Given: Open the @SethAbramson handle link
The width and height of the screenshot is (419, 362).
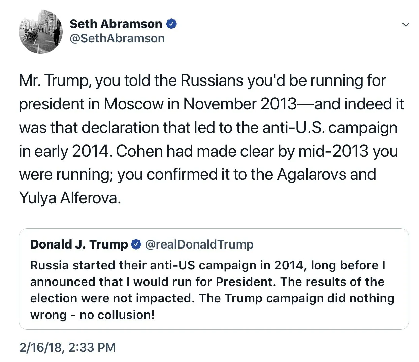Looking at the screenshot, I should pyautogui.click(x=117, y=38).
